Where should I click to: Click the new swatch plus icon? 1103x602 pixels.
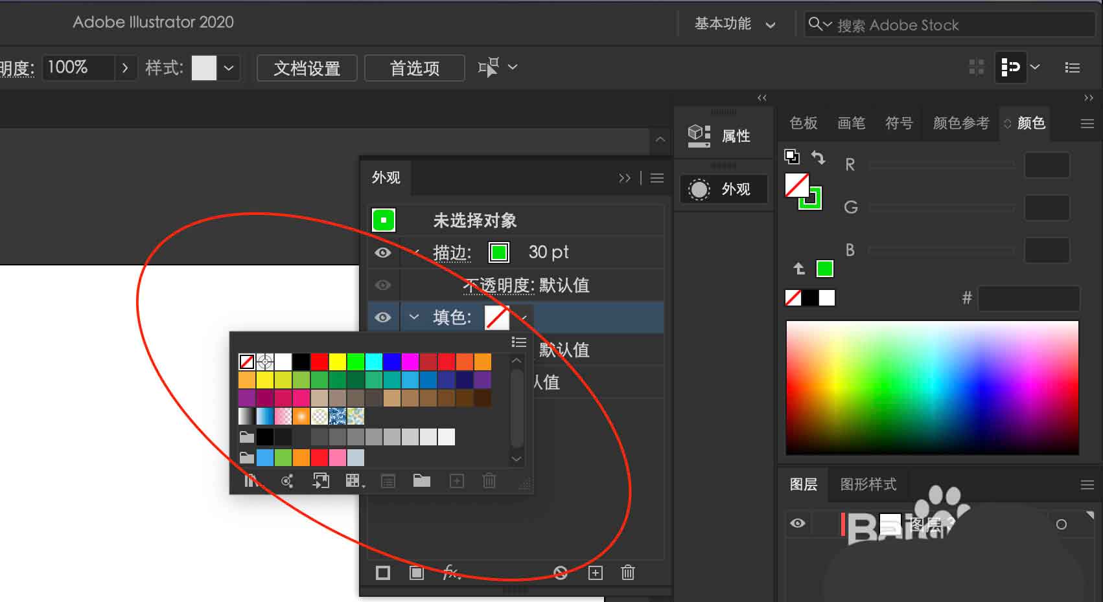tap(457, 480)
